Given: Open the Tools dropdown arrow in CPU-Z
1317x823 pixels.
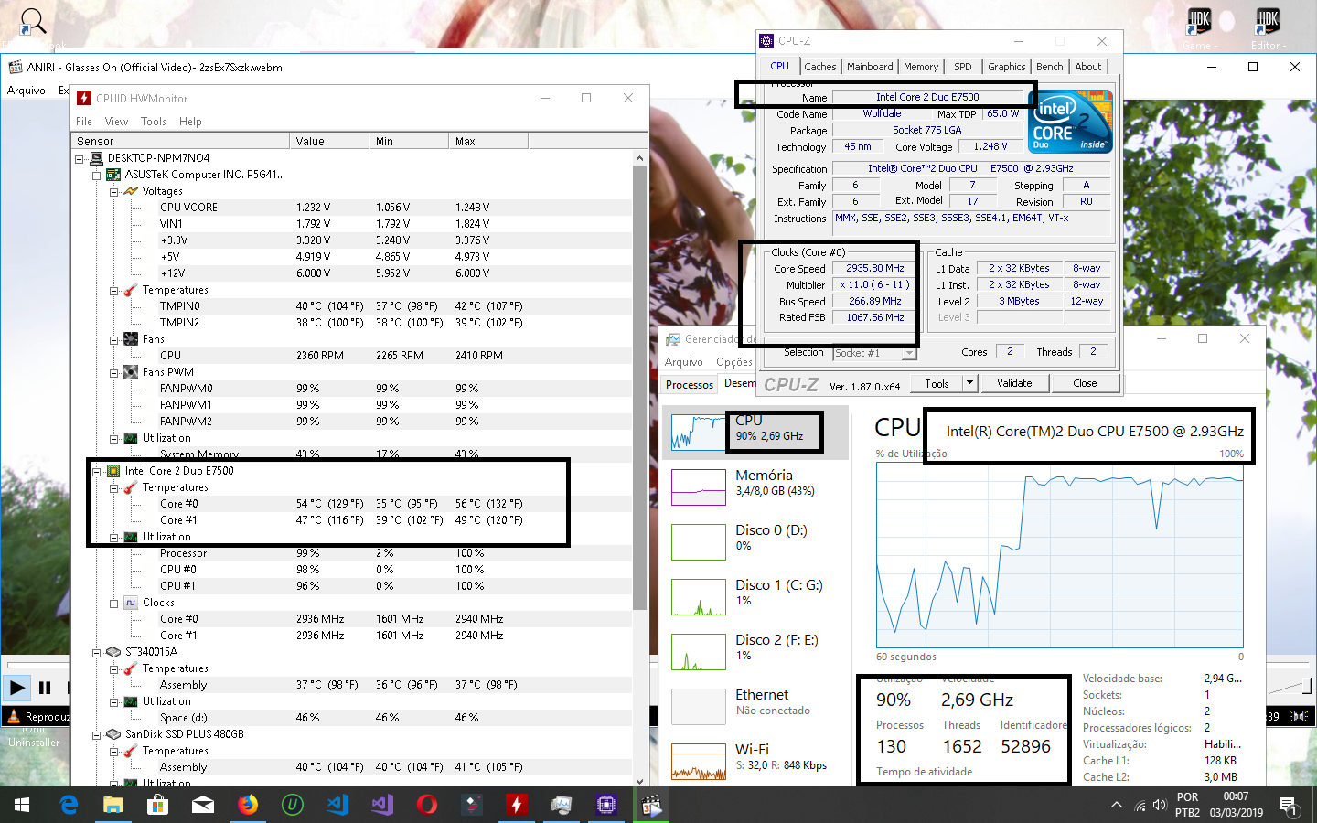Looking at the screenshot, I should (970, 383).
